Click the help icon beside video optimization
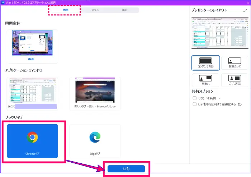Screen dimensions: 251x177 240,104
